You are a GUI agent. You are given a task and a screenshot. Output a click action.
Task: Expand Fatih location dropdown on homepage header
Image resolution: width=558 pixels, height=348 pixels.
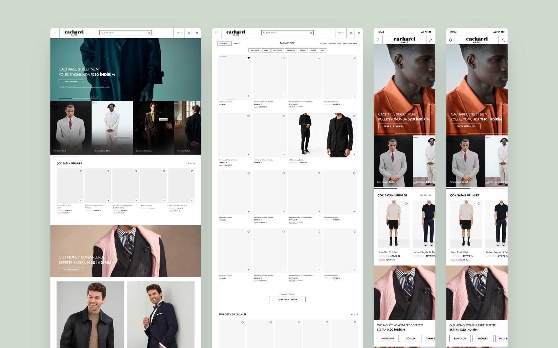pos(179,33)
